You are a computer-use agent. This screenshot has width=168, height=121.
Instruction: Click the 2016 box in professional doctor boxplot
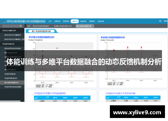(x=155, y=67)
